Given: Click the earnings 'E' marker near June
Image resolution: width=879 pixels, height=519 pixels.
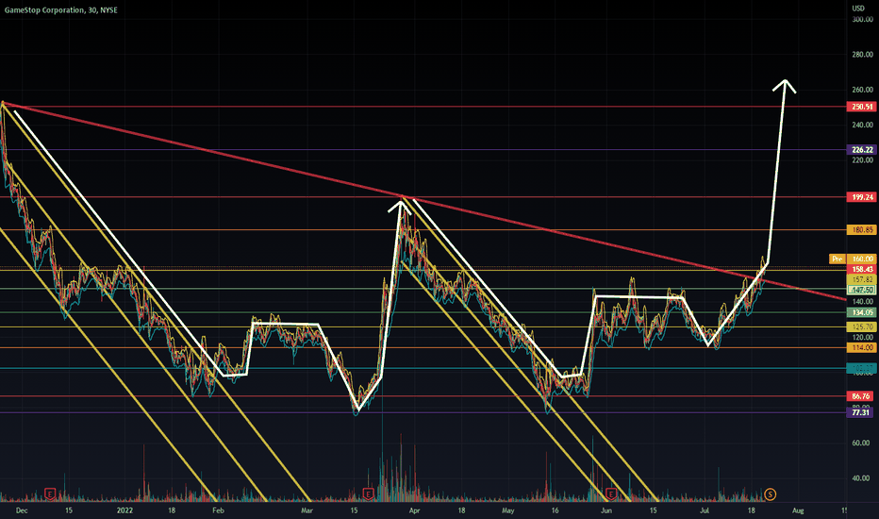Looking at the screenshot, I should pyautogui.click(x=611, y=494).
